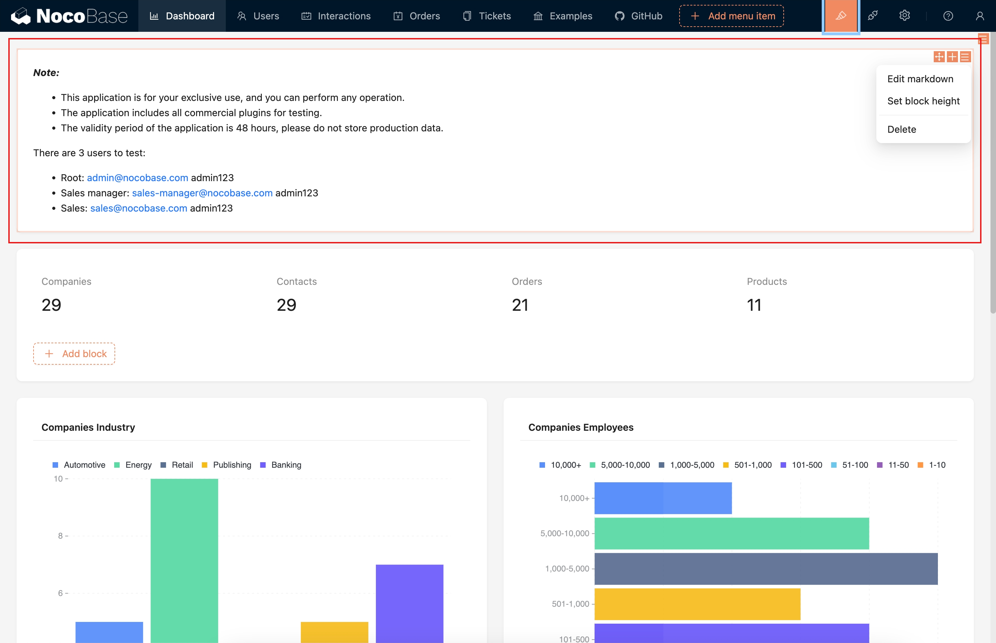Viewport: 996px width, 643px height.
Task: Click the drag-move handle on markdown block
Action: pos(939,57)
